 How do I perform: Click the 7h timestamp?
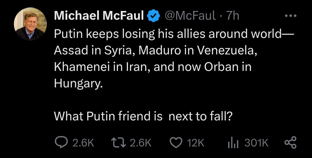233,16
